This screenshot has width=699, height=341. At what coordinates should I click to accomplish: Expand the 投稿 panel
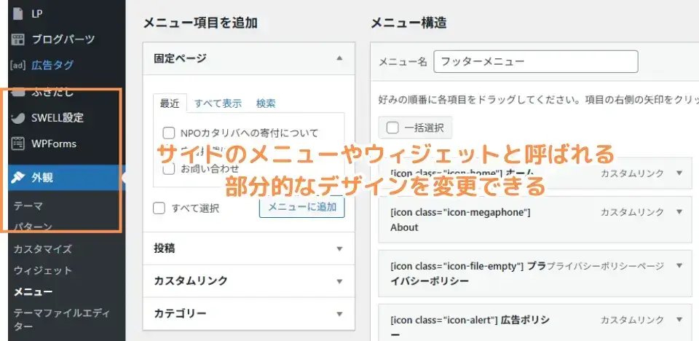[x=249, y=248]
